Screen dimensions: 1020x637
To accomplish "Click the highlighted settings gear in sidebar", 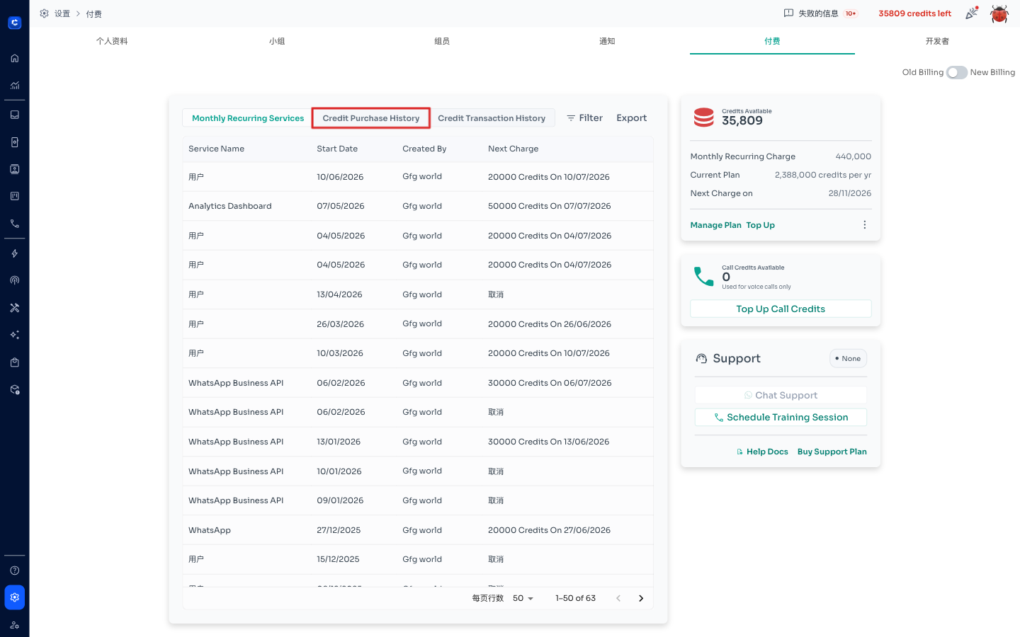I will click(x=14, y=597).
